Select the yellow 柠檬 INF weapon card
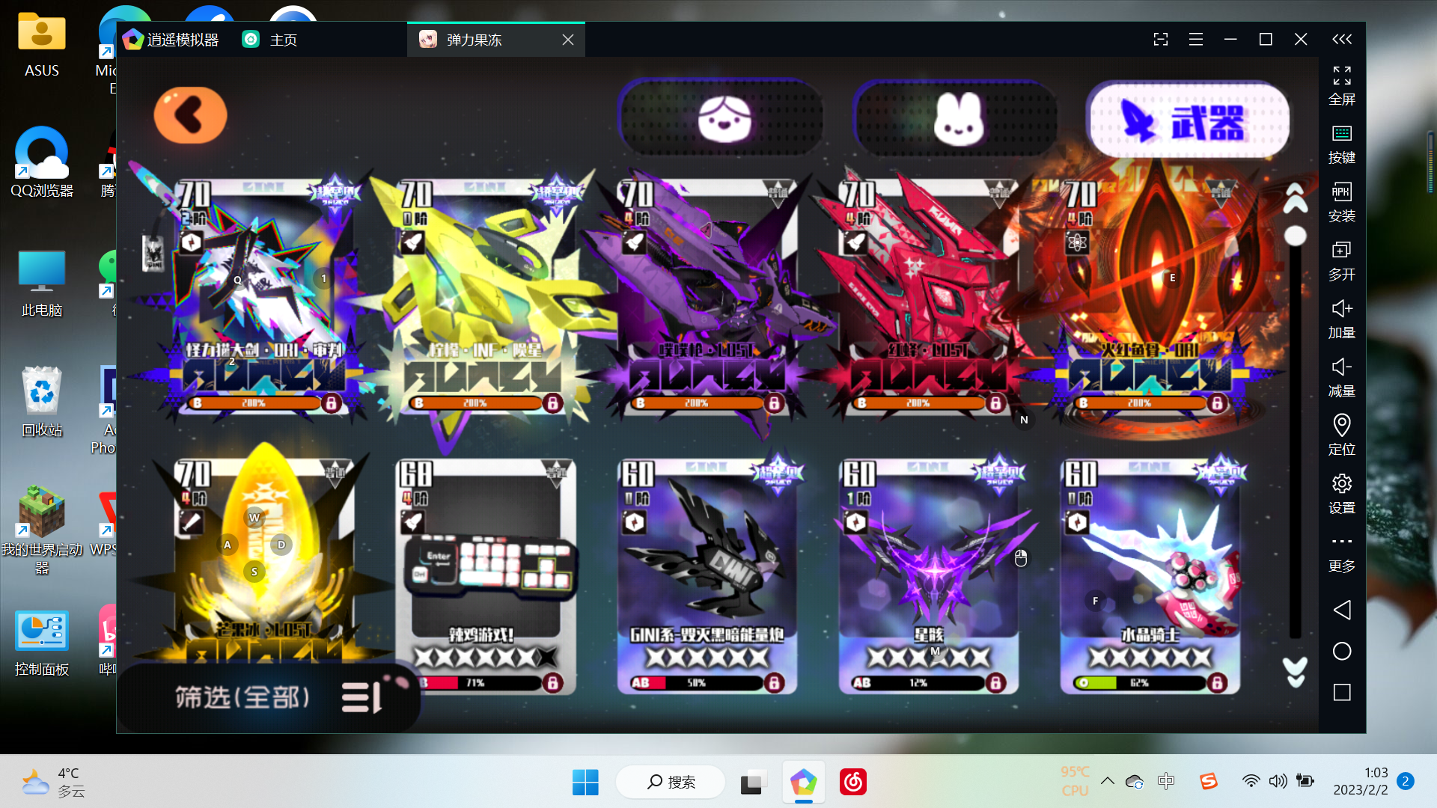This screenshot has width=1437, height=808. (483, 298)
